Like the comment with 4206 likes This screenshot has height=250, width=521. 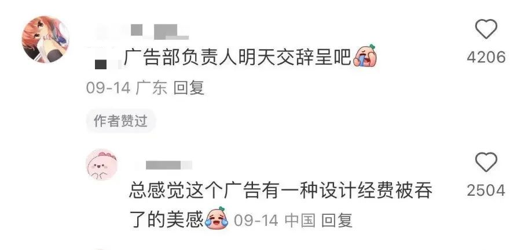coord(486,29)
